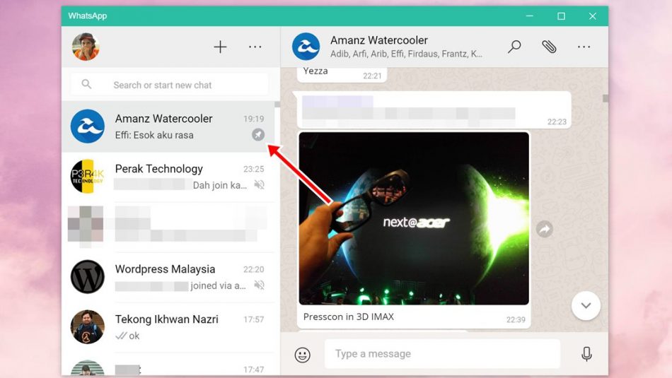Viewport: 672px width, 378px height.
Task: Click the Type a message field
Action: point(442,353)
